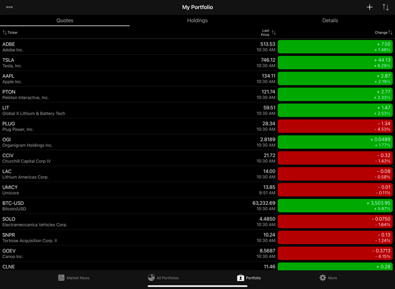Toggle OGI change box showing +0.0489
The height and width of the screenshot is (289, 395).
335,142
